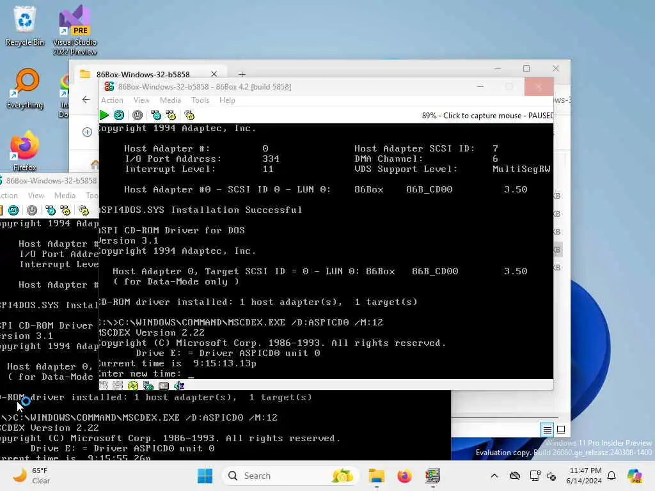The height and width of the screenshot is (491, 655).
Task: Open the View menu in front 86Box window
Action: (141, 100)
